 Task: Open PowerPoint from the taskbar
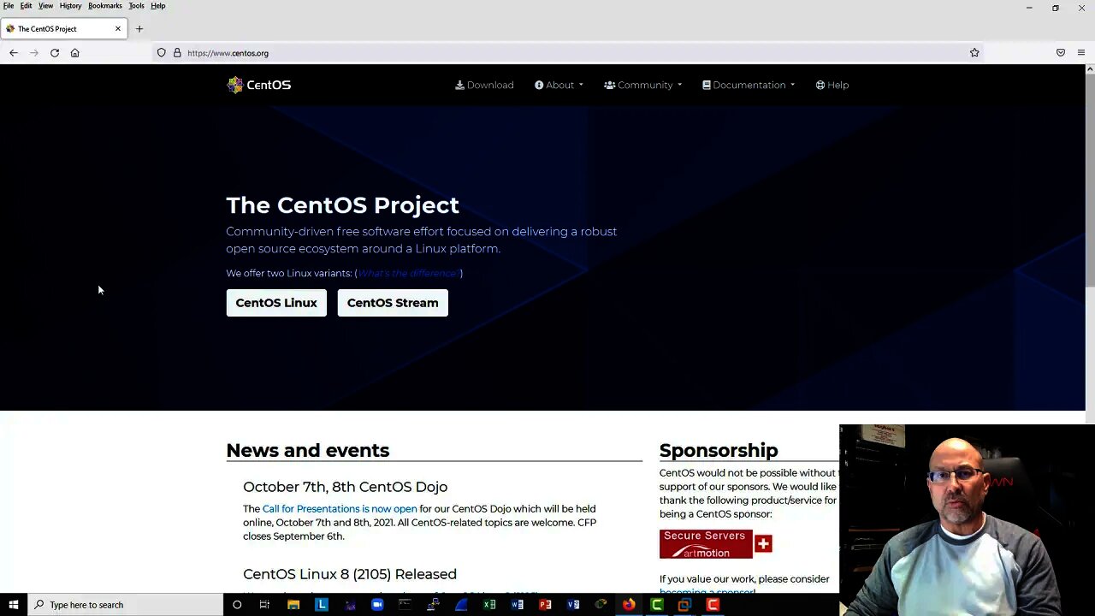coord(545,605)
